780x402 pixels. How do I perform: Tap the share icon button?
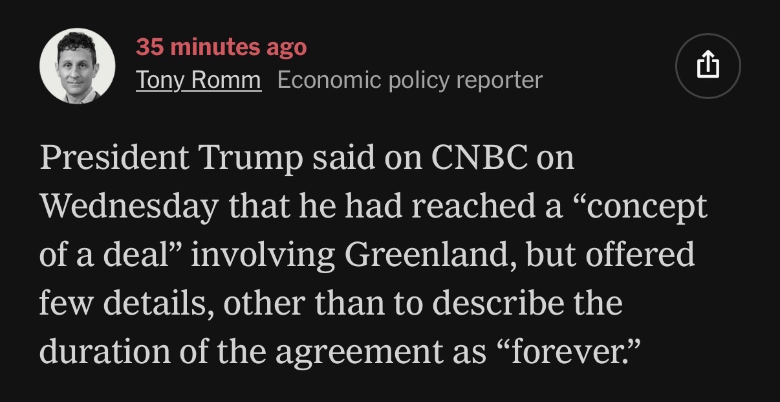point(708,65)
